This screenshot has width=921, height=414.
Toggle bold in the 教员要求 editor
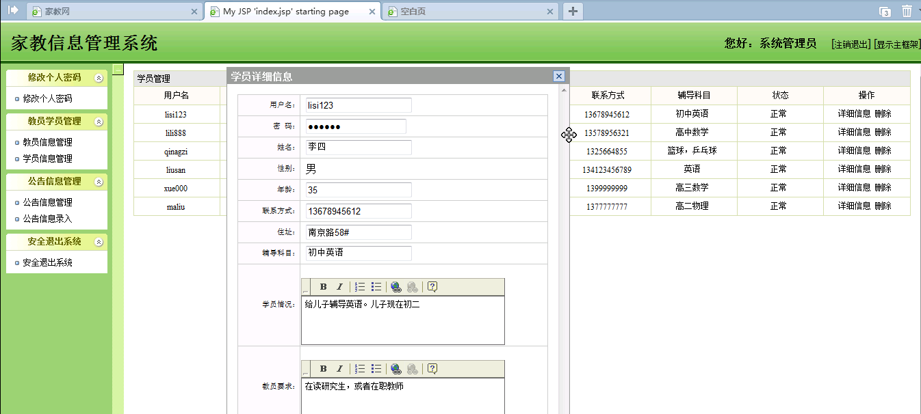[x=324, y=369]
